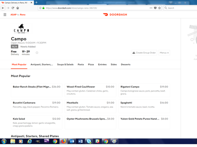Pick the Meatballs menu item
This screenshot has height=147, width=197.
pyautogui.click(x=90, y=106)
